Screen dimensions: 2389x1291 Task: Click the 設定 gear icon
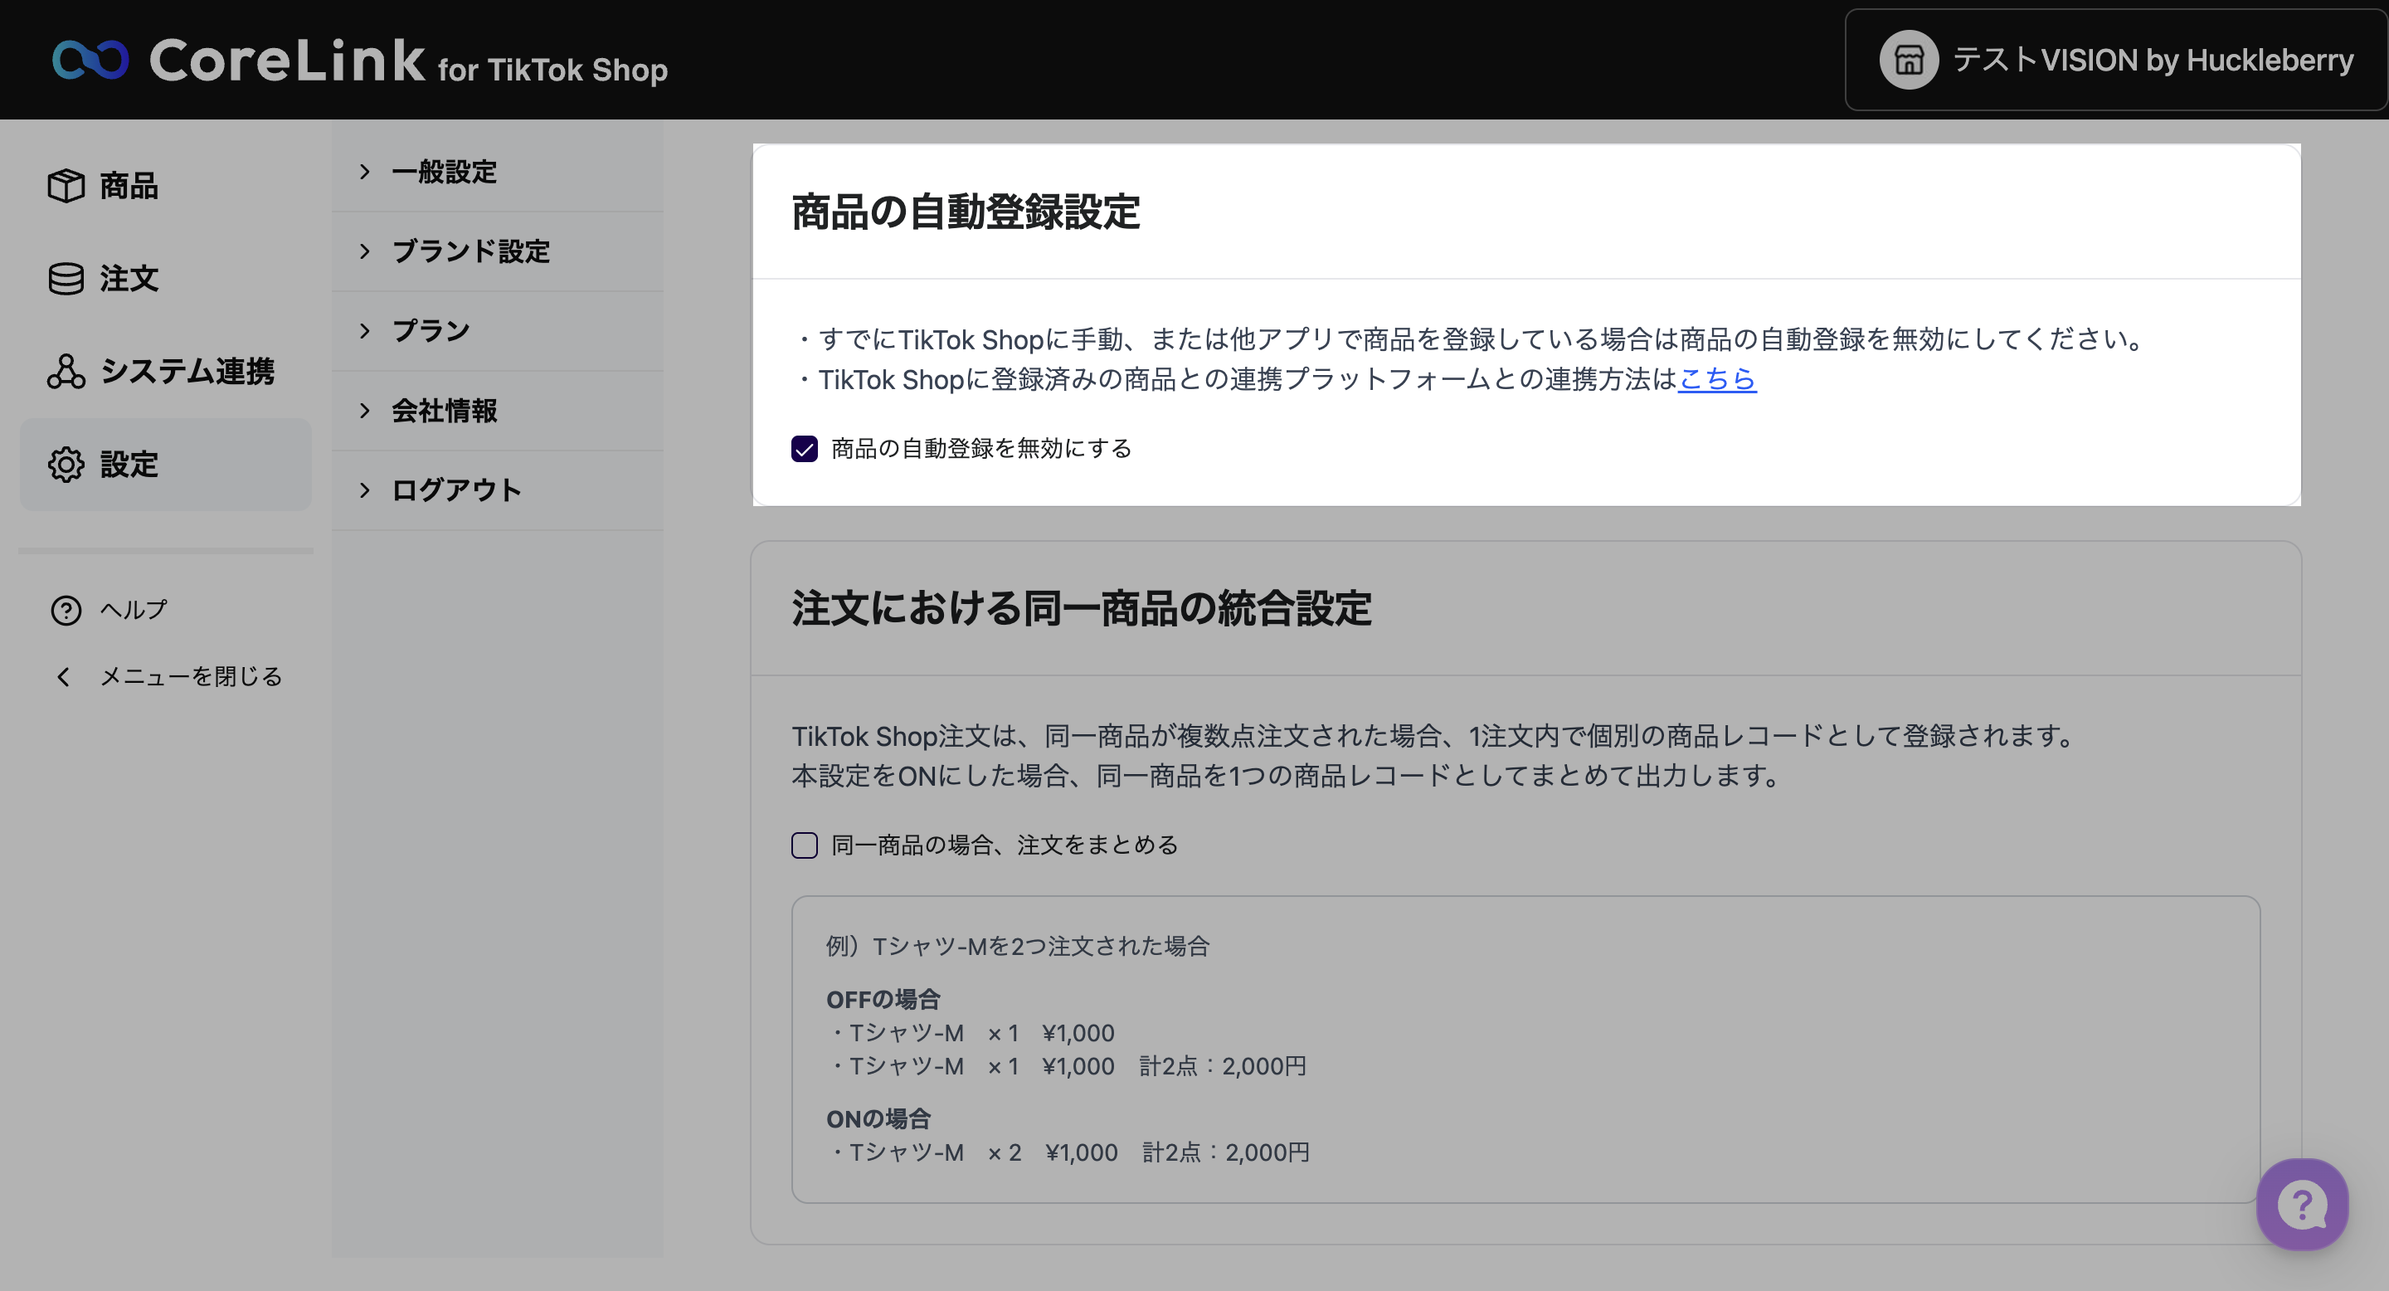[66, 464]
